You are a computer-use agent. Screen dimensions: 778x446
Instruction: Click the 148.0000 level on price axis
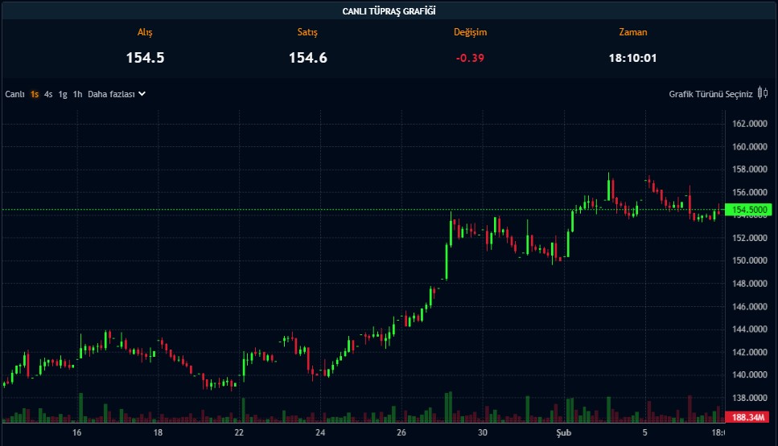click(x=748, y=284)
